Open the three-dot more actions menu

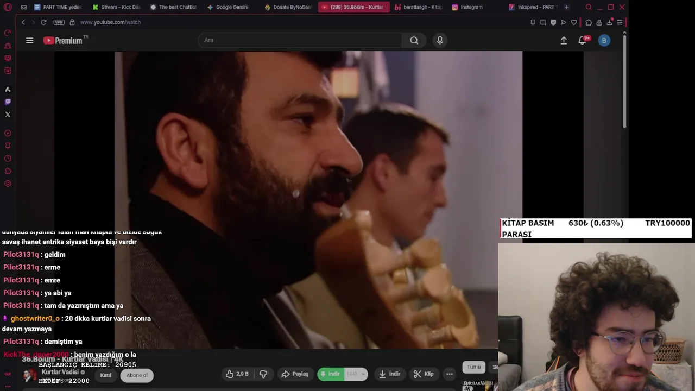(450, 374)
